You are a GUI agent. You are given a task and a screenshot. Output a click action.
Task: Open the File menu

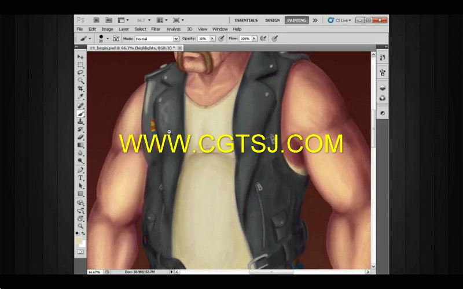point(80,29)
